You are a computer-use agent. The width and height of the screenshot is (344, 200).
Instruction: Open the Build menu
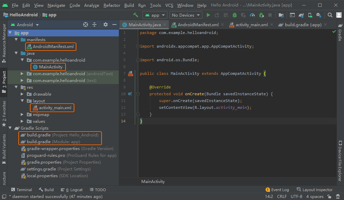tap(129, 5)
